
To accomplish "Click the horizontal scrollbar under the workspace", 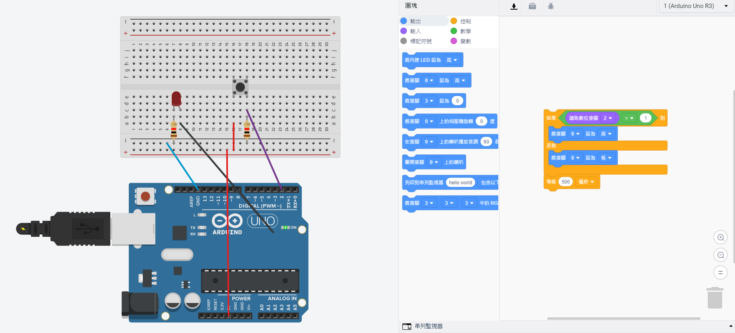I will pos(623,319).
